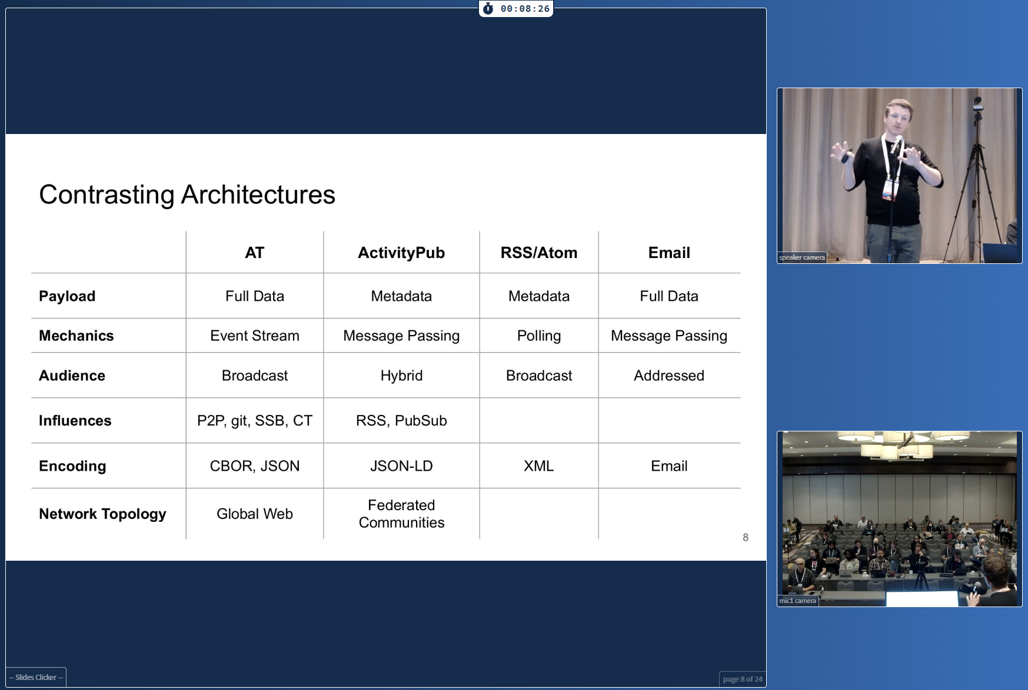Click the mic1 camera label
The height and width of the screenshot is (690, 1028).
point(797,601)
